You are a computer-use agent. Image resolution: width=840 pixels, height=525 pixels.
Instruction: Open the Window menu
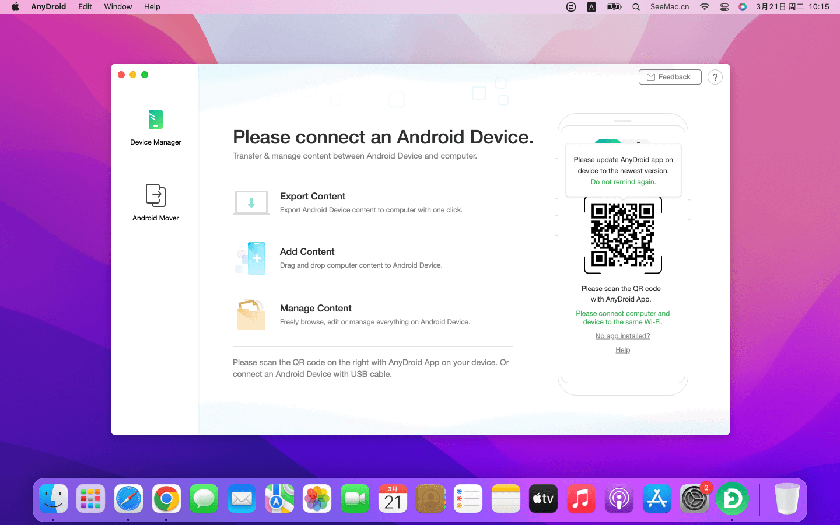point(118,7)
